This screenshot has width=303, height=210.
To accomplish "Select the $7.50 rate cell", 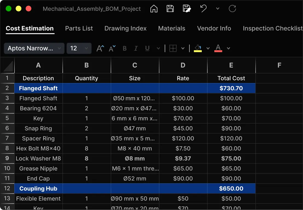I will pyautogui.click(x=183, y=149).
